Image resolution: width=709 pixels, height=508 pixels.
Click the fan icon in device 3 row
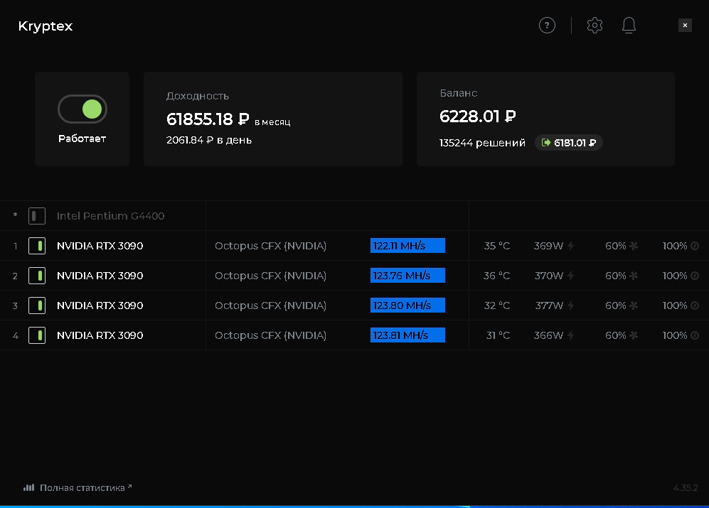[x=634, y=306]
